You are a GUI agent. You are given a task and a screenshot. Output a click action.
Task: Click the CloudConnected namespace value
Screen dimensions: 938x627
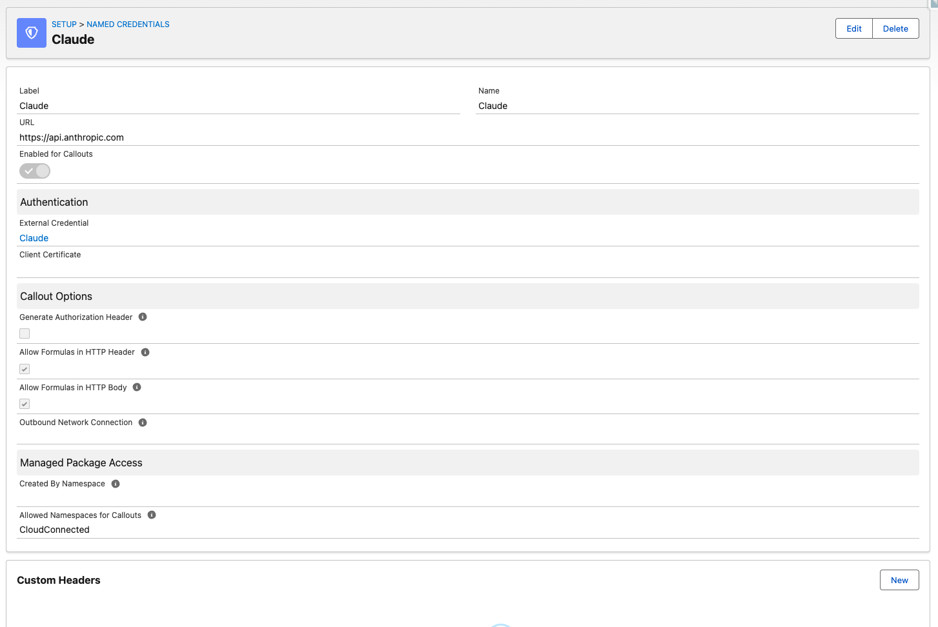54,530
